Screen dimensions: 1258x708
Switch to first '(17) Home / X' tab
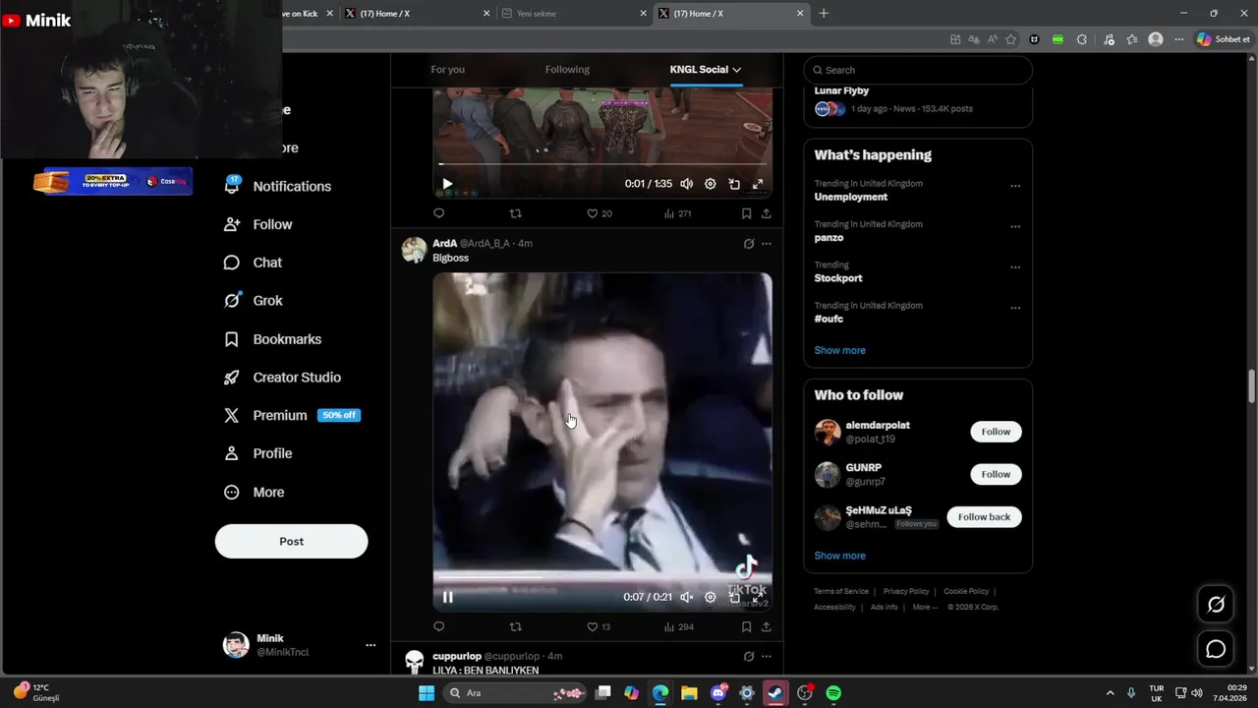pos(417,14)
